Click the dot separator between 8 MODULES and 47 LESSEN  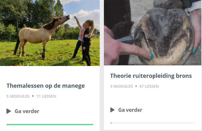click(136, 86)
